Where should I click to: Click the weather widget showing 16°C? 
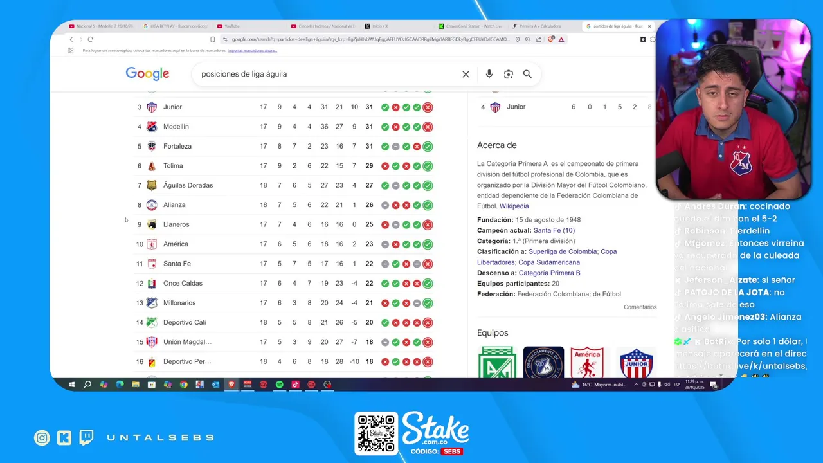(598, 385)
